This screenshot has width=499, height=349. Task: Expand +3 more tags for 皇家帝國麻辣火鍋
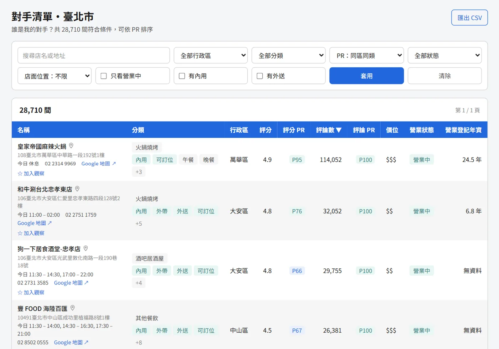pos(139,172)
